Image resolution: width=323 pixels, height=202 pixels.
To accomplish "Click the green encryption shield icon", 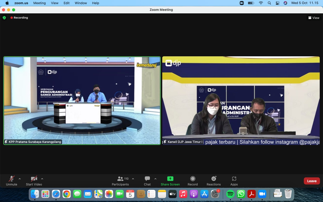I will [4, 18].
